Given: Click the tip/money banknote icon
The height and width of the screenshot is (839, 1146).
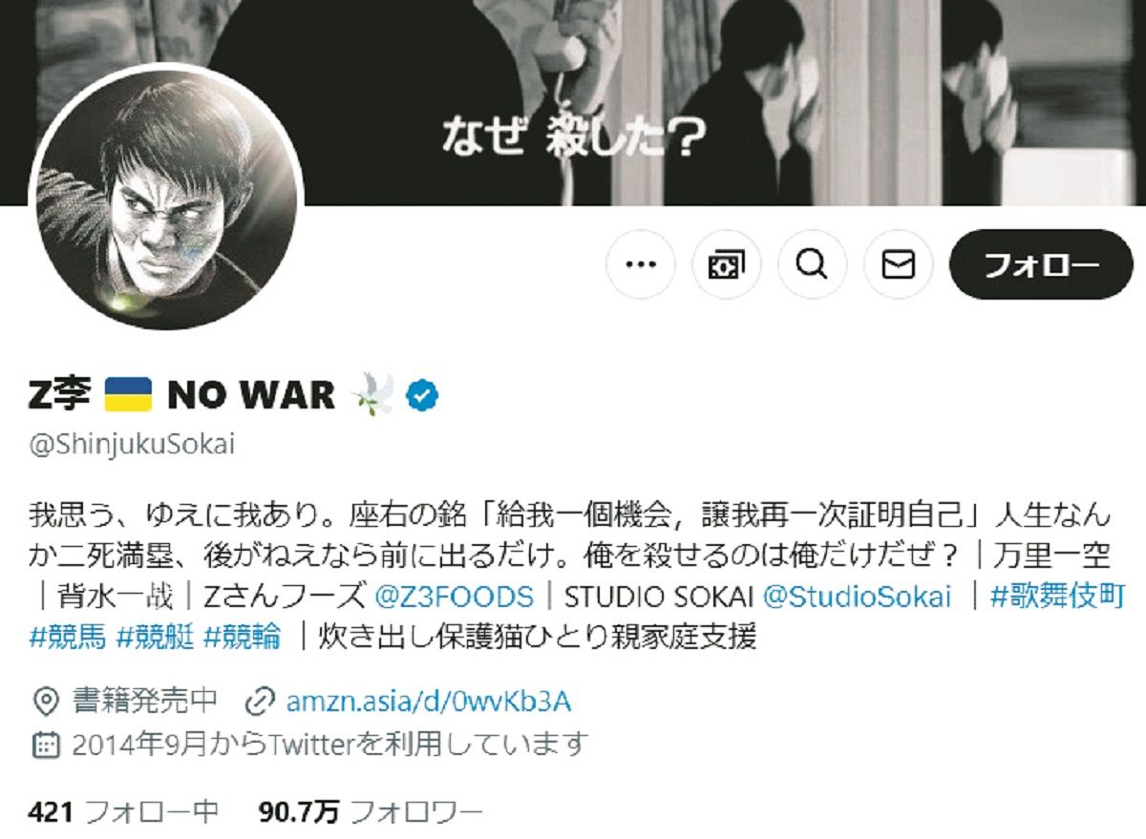Looking at the screenshot, I should [x=727, y=264].
